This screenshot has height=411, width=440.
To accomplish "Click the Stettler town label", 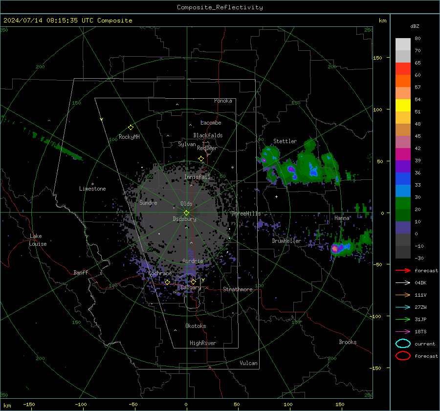I will point(285,141).
